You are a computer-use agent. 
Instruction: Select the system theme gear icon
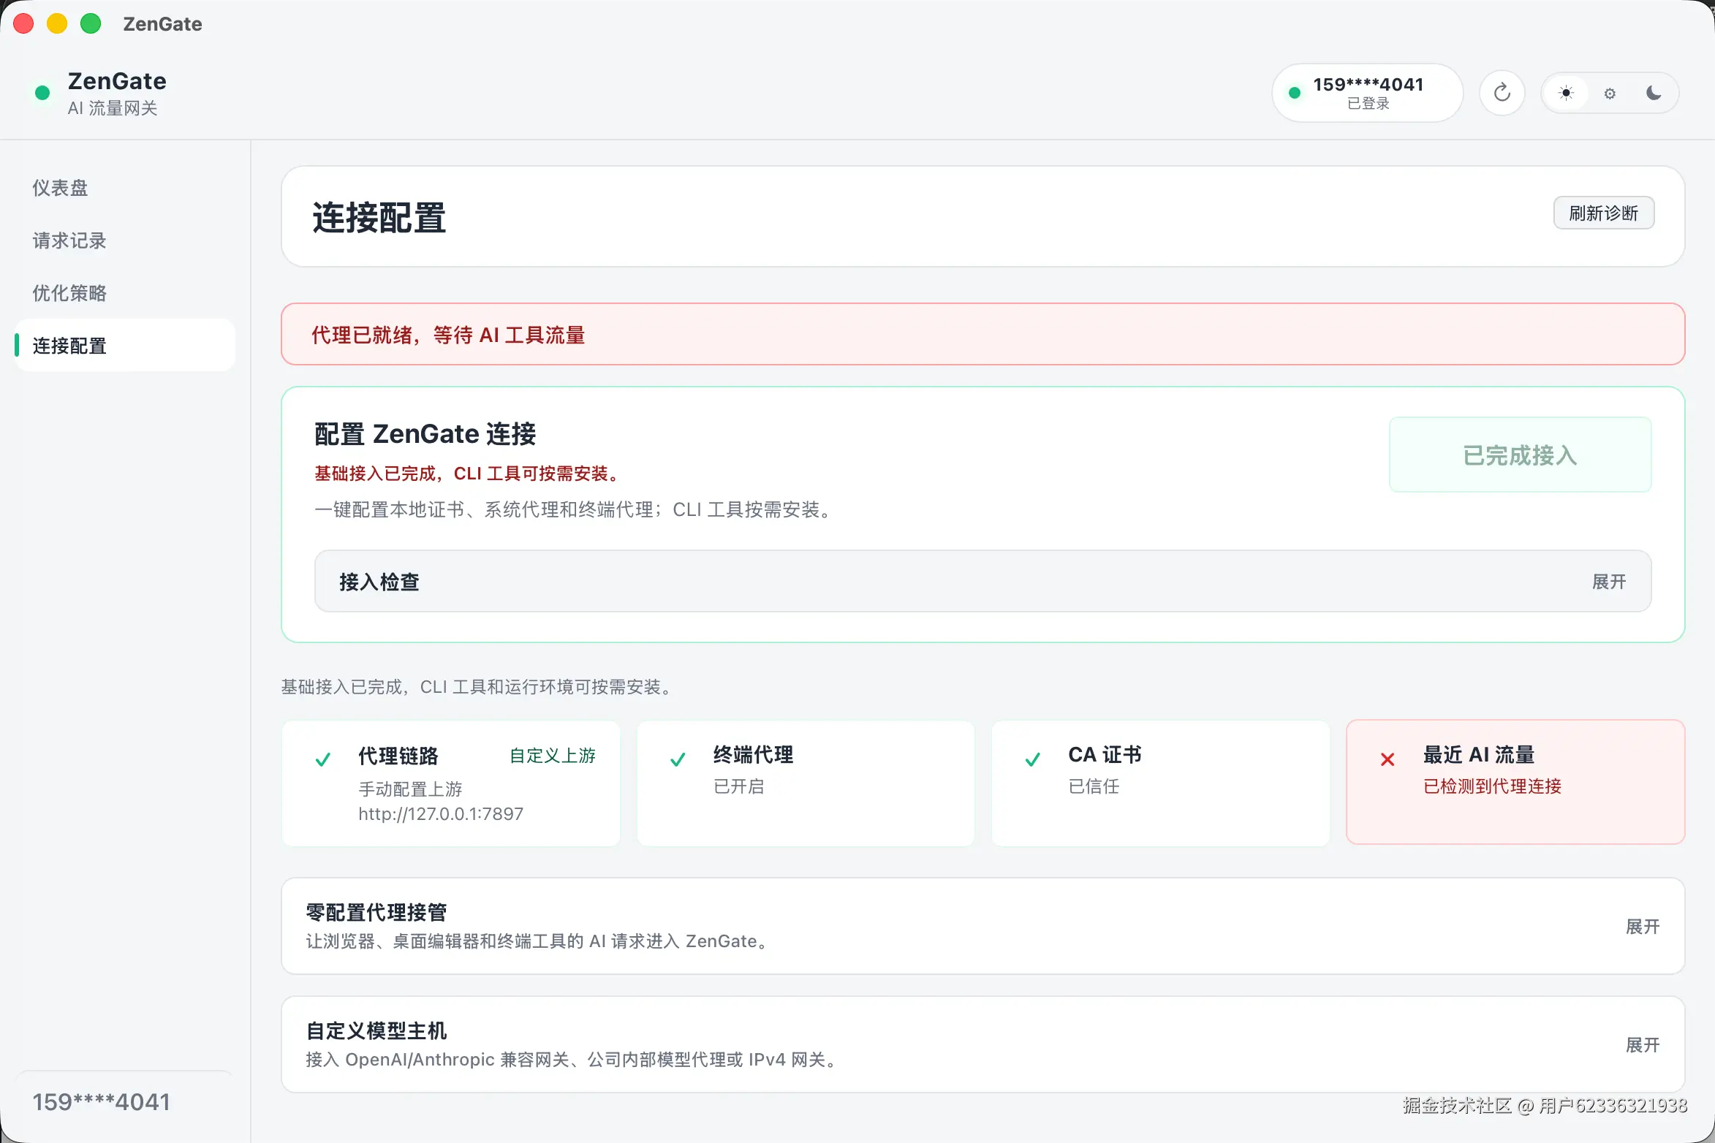pyautogui.click(x=1610, y=94)
